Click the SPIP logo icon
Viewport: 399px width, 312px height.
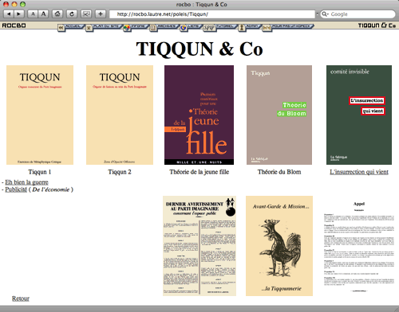pos(209,28)
